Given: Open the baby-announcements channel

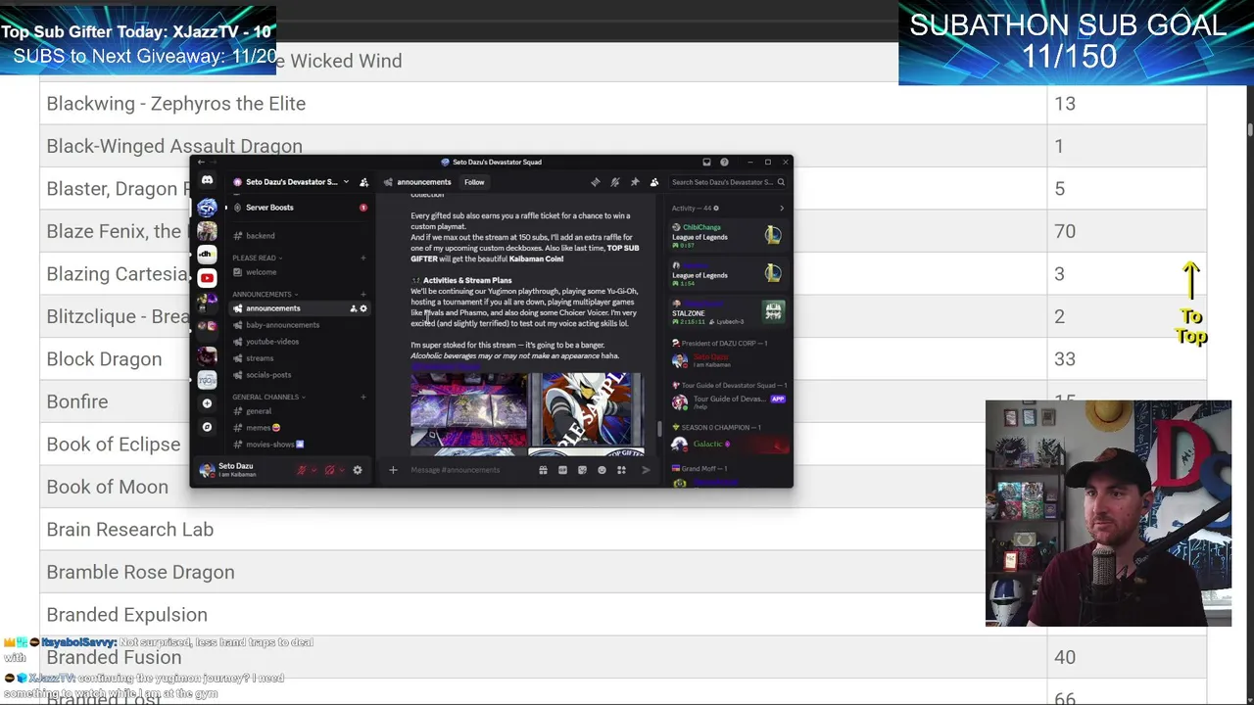Looking at the screenshot, I should click(x=298, y=325).
